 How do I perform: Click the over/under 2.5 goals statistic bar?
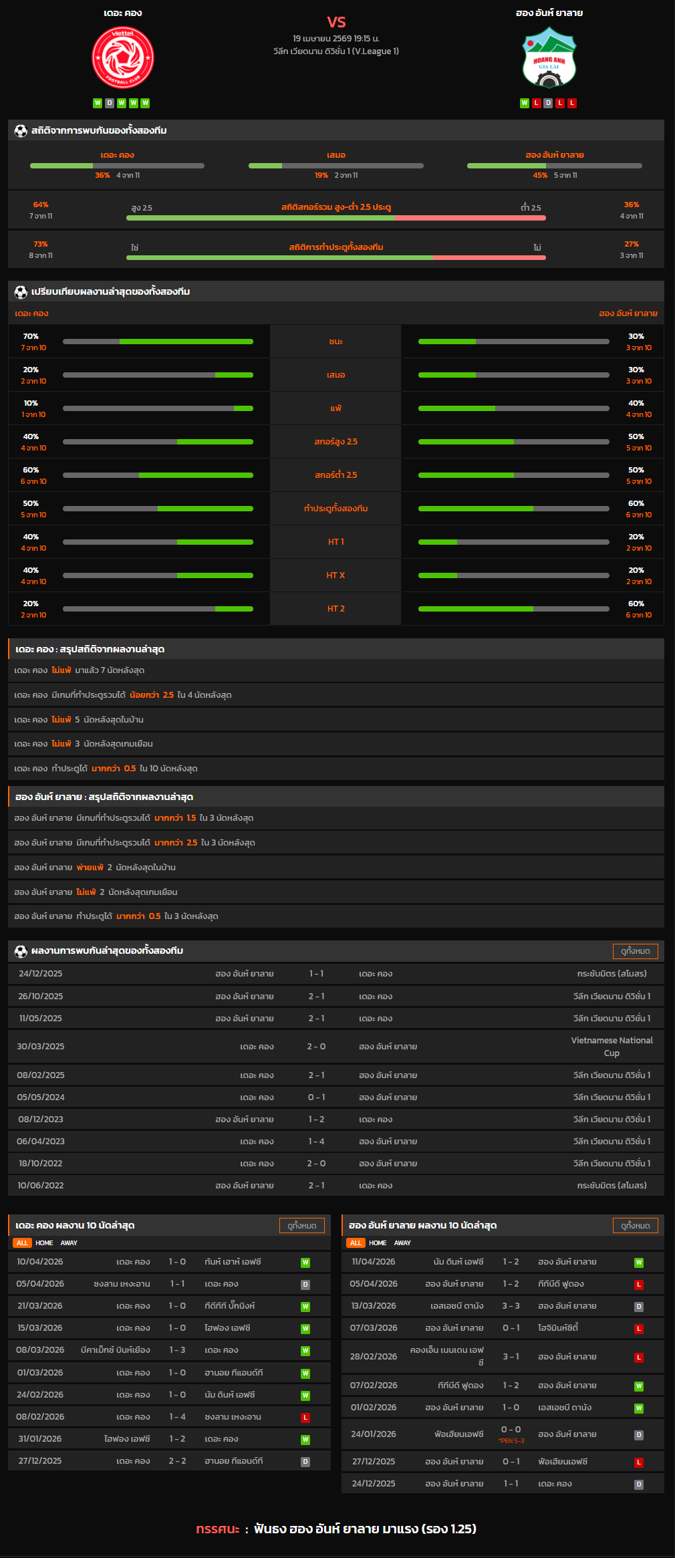coord(336,217)
